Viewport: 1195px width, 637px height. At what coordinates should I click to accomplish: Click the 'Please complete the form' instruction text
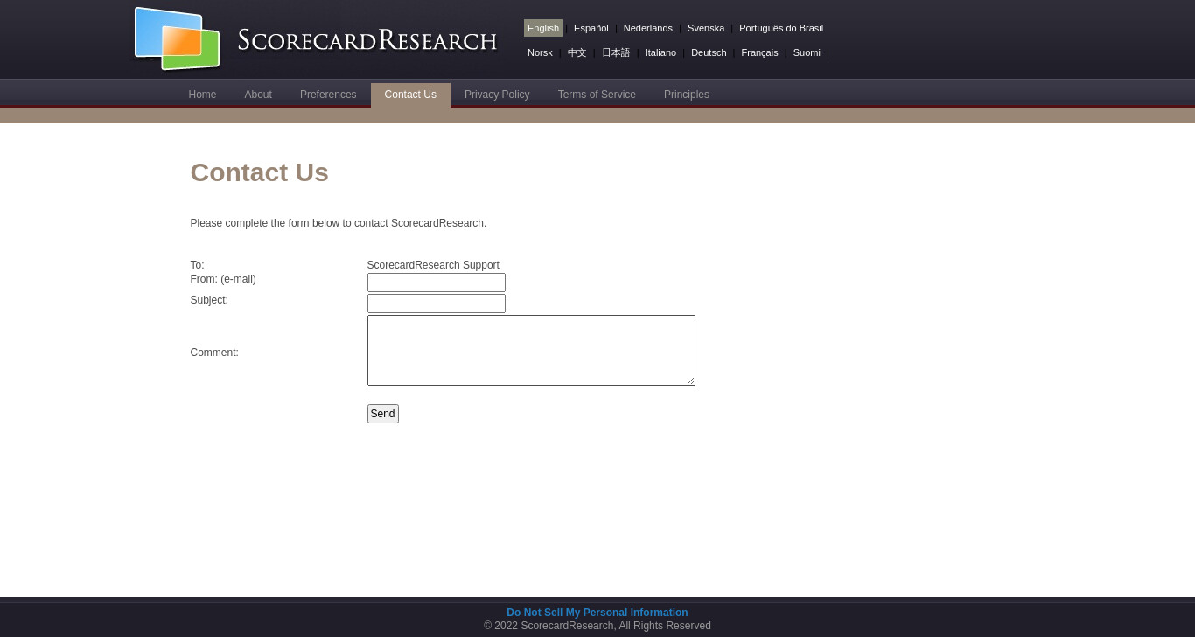pyautogui.click(x=339, y=223)
